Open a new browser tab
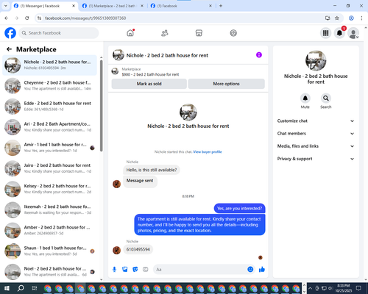This screenshot has width=368, height=294. [221, 6]
